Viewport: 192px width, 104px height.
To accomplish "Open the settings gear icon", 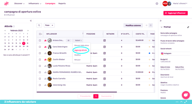I will (x=157, y=3).
